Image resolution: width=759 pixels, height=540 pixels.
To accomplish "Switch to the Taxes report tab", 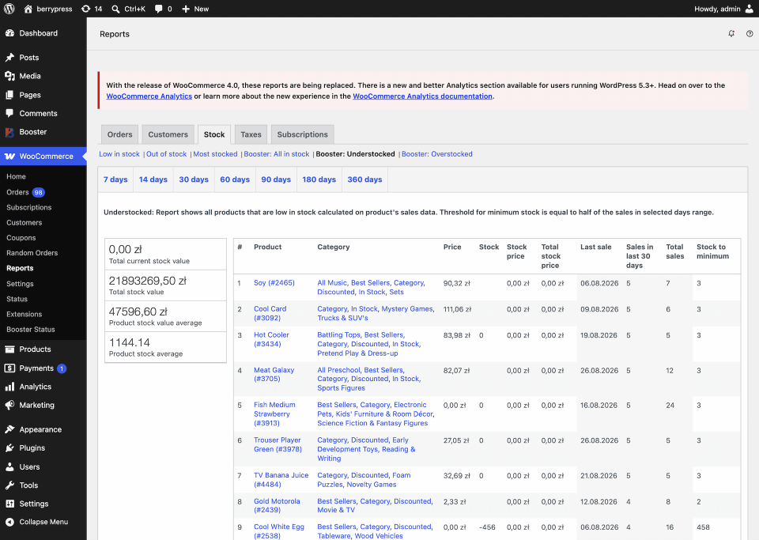I will tap(251, 134).
